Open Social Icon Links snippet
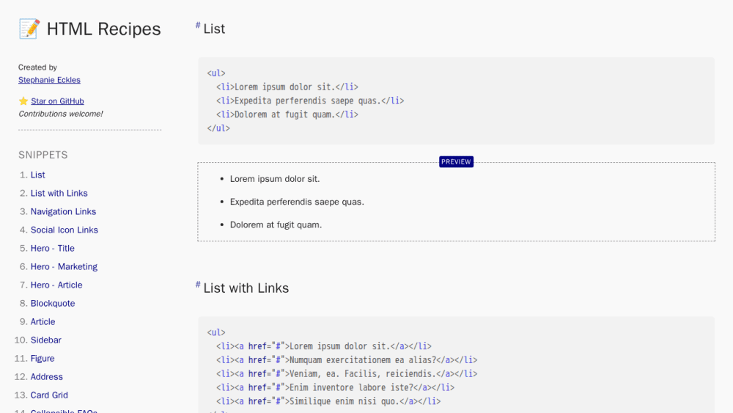 (x=64, y=230)
